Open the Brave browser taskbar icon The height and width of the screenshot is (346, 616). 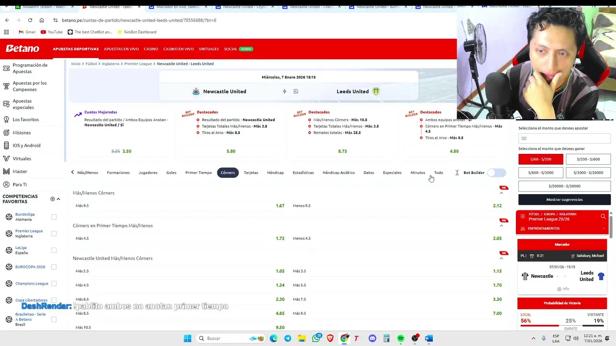(x=330, y=338)
